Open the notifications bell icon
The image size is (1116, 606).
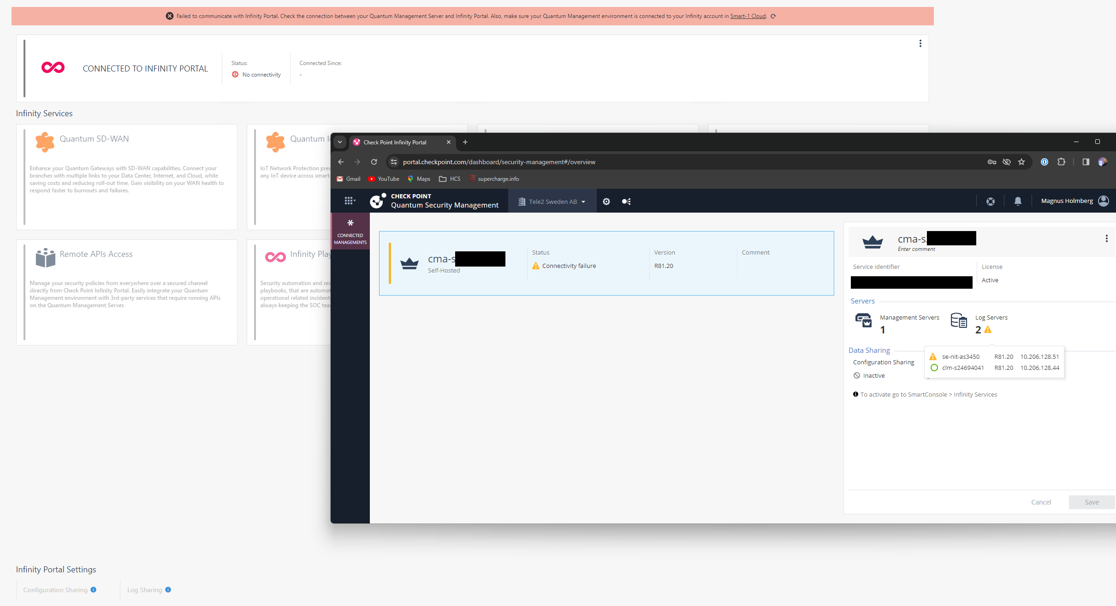click(x=1018, y=201)
